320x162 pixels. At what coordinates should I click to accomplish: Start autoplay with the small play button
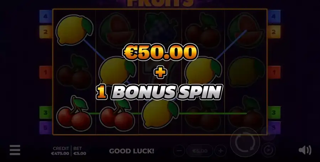tap(268, 150)
